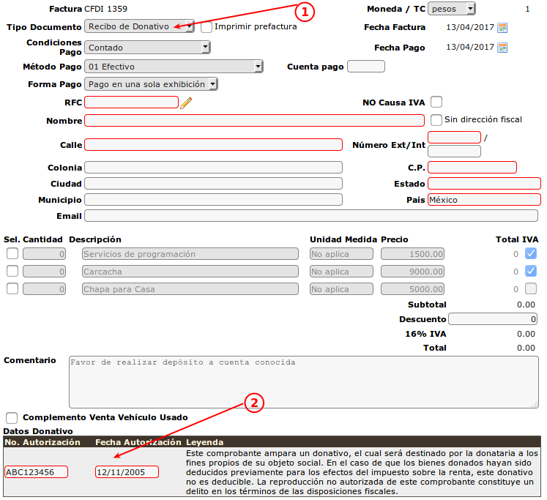Viewport: 547px width, 500px height.
Task: Click Cantidad field for Carcacha row
Action: (x=45, y=272)
